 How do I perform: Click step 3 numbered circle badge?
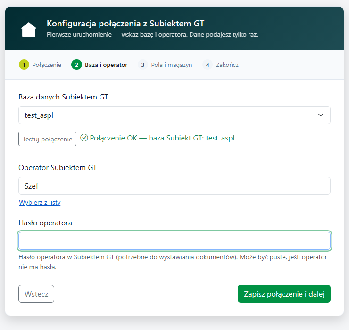pos(143,65)
